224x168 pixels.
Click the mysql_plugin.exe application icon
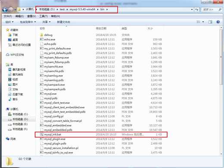click(x=41, y=139)
